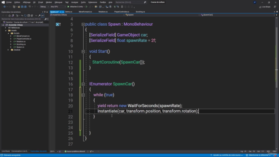Open the Affichage menu
This screenshot has height=157, width=279.
[x=27, y=2]
